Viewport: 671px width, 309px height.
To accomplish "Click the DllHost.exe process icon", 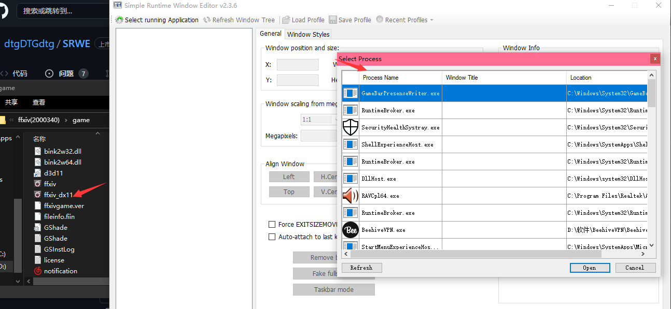I will (351, 179).
